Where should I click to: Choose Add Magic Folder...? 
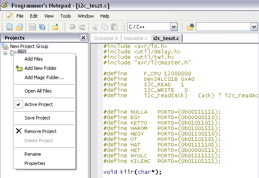[x=45, y=77]
